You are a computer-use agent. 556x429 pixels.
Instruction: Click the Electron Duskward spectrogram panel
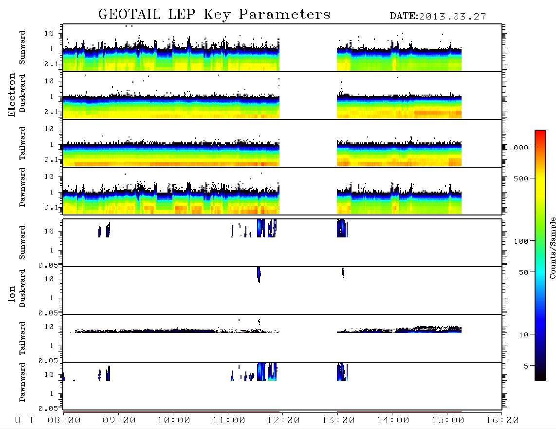coord(282,95)
